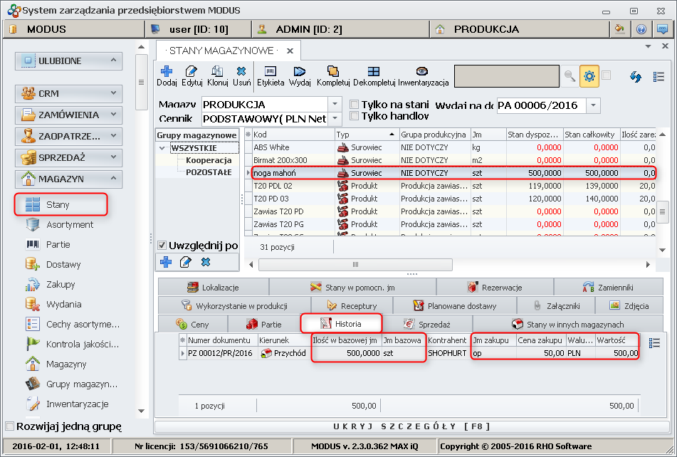Click the Dodaj (add) toolbar icon
This screenshot has height=457, width=677.
coord(166,72)
